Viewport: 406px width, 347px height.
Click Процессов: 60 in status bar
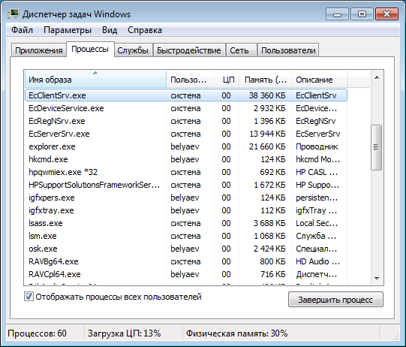pyautogui.click(x=37, y=333)
